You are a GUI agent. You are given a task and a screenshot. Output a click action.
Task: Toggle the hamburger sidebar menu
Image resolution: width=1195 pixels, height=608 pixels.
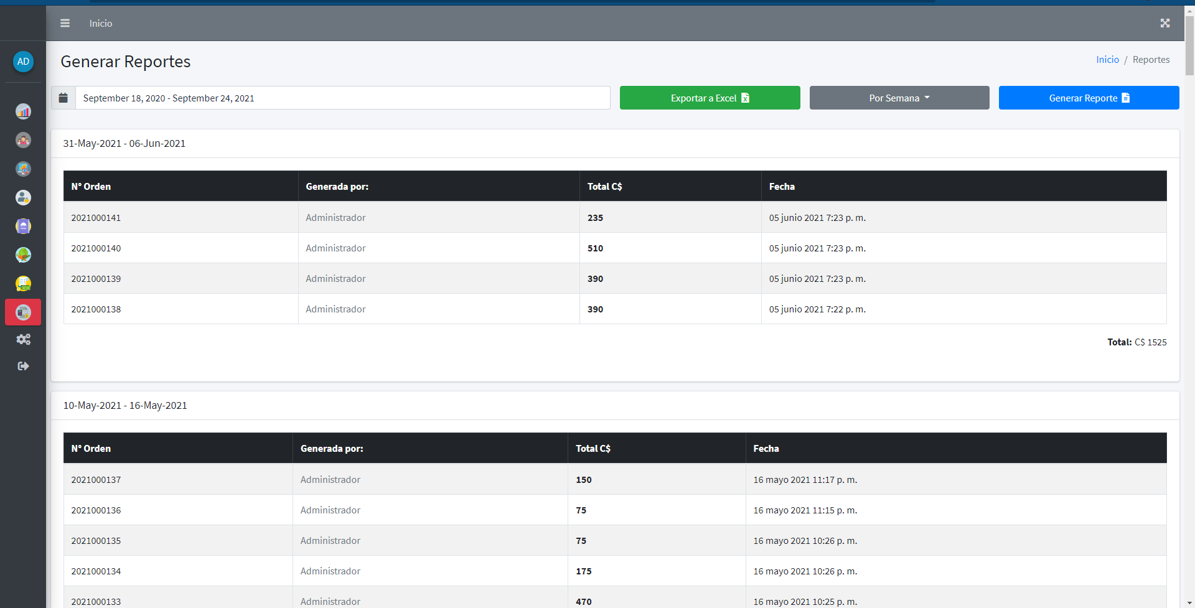point(65,23)
